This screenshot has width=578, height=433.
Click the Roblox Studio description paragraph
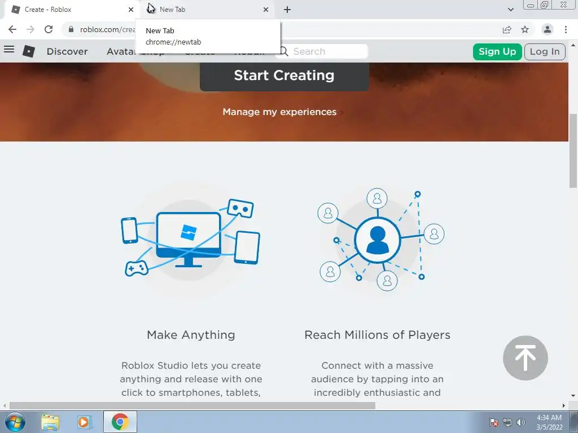click(x=191, y=379)
